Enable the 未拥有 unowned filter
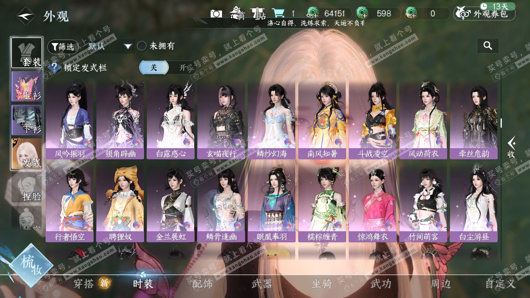The width and height of the screenshot is (530, 298). click(x=142, y=46)
